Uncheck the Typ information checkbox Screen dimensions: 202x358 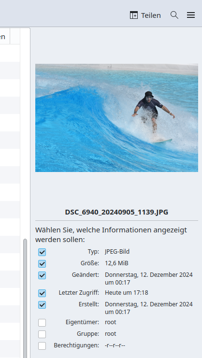(42, 252)
